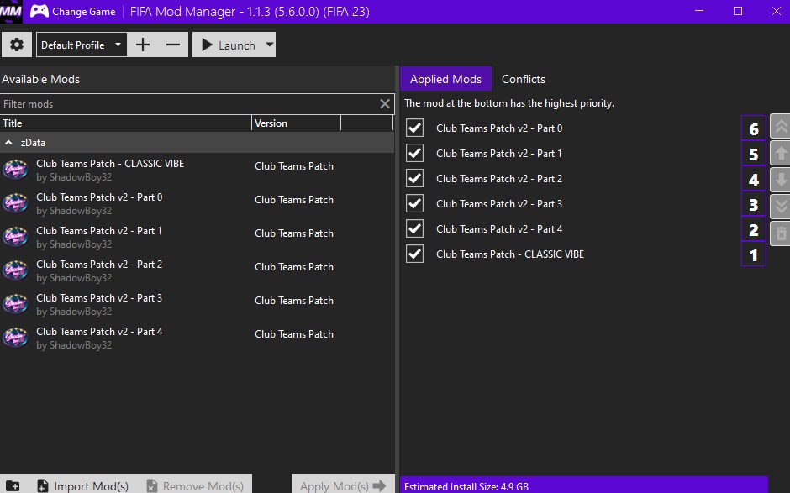Select Club Teams Patch v2 - Part 1 in Available Mods

pos(197,237)
